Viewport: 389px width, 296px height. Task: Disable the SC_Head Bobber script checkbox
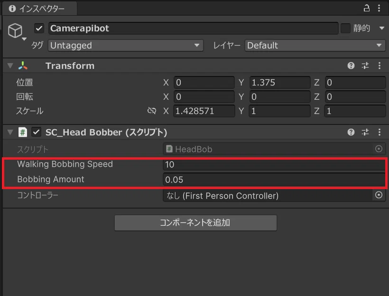click(36, 132)
